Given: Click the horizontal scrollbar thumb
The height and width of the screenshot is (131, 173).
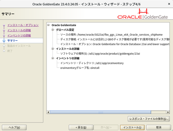Looking at the screenshot, I should pos(100,112).
